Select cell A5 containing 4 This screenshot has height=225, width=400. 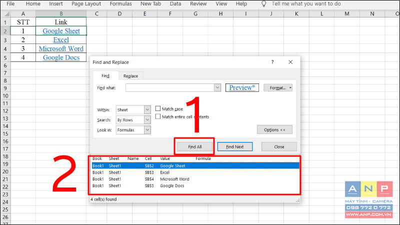pos(23,57)
